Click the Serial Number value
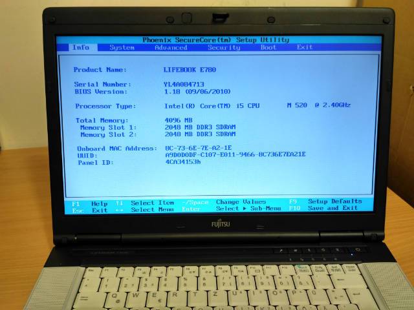Screen dimensions: 414x310 [184, 84]
